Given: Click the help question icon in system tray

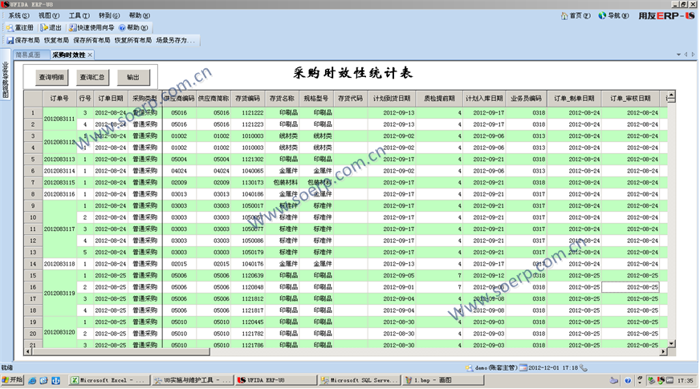Looking at the screenshot, I should coord(628,380).
